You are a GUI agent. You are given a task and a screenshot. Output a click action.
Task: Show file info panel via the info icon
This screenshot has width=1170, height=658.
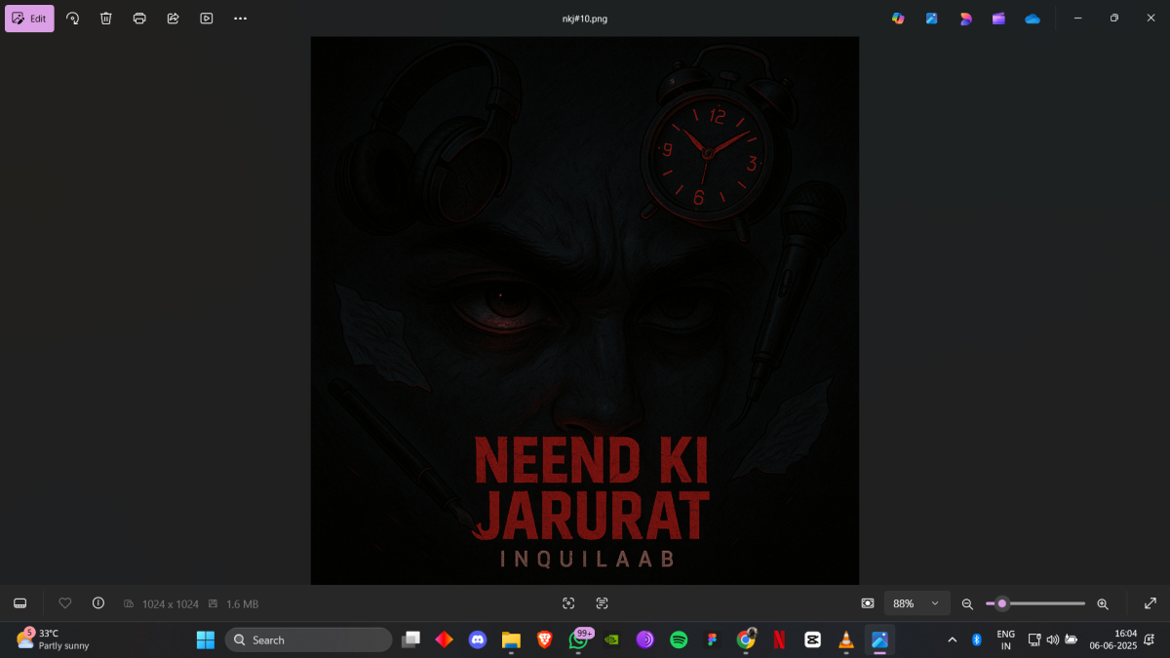point(97,603)
